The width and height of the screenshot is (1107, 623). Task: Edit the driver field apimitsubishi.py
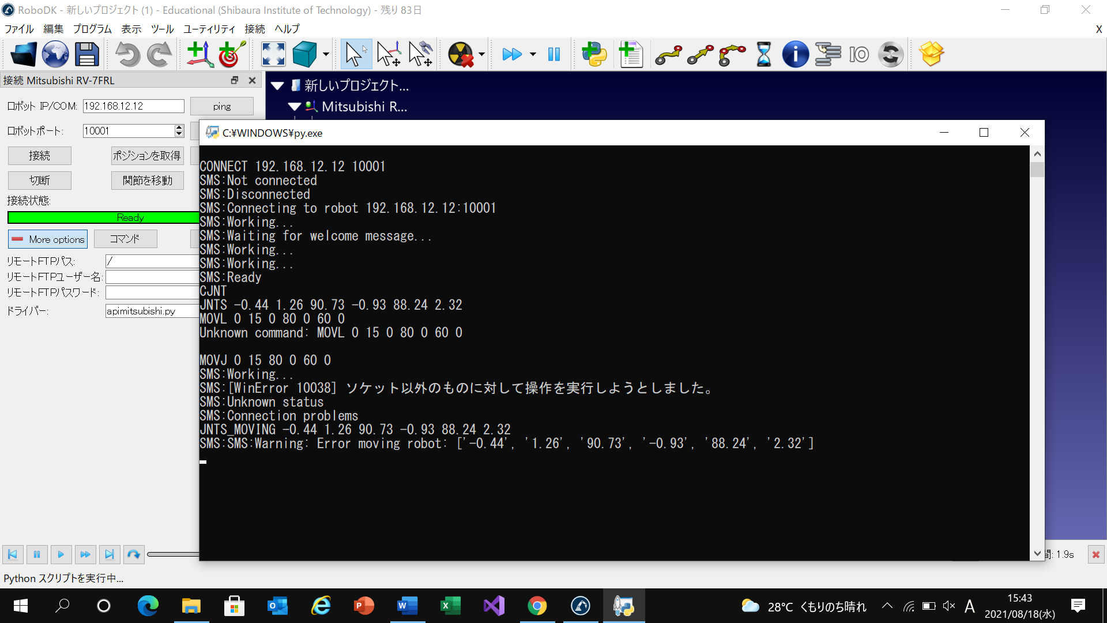[152, 311]
